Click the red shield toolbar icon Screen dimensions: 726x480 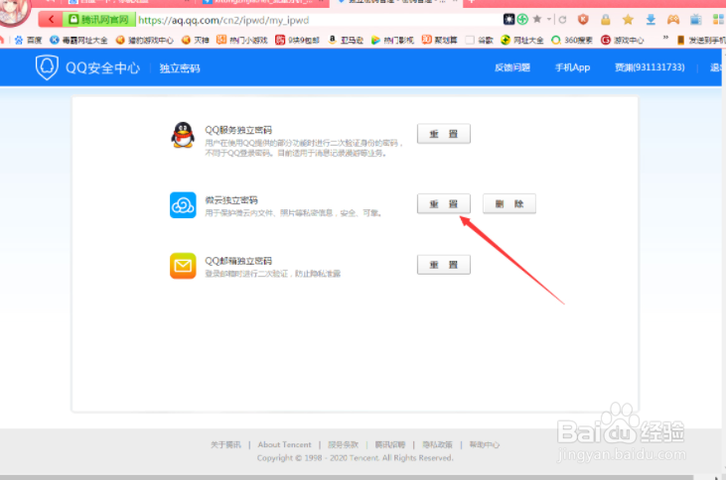(x=583, y=19)
